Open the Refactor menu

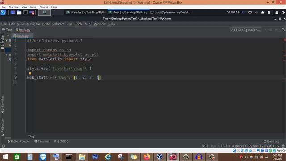[x=58, y=24]
